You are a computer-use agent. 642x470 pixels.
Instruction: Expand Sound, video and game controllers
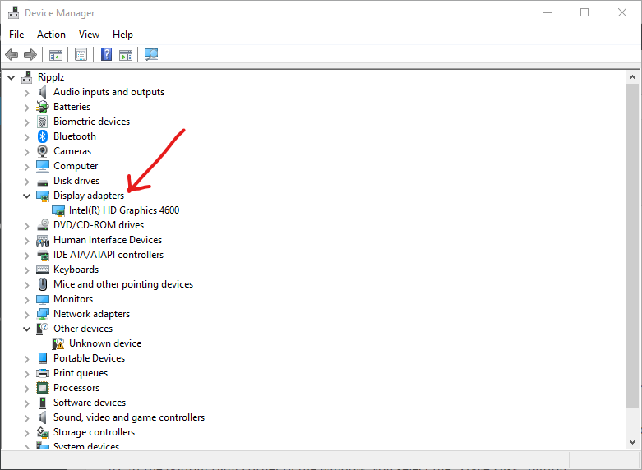[x=26, y=417]
